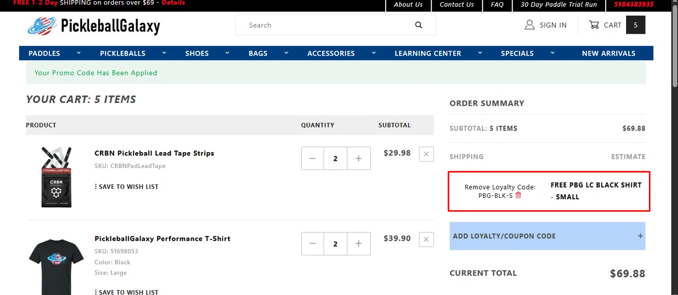Image resolution: width=678 pixels, height=295 pixels.
Task: Click shipping ESTIMATE link
Action: click(x=628, y=157)
